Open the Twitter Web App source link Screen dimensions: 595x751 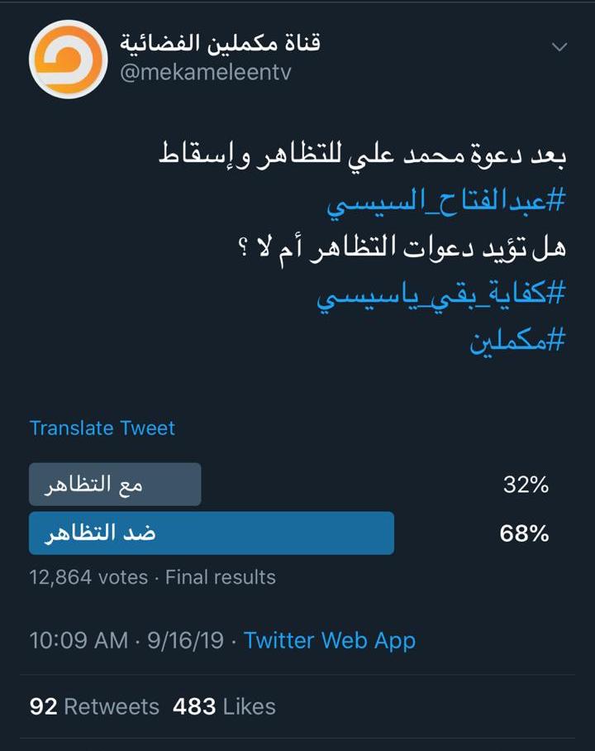click(x=330, y=641)
